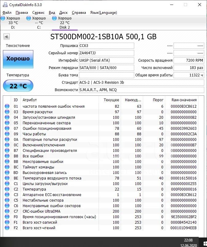Image resolution: width=207 pixels, height=247 pixels.
Task: Click status orb of attribute BB Неисправимые ошибки
Action: [7, 161]
